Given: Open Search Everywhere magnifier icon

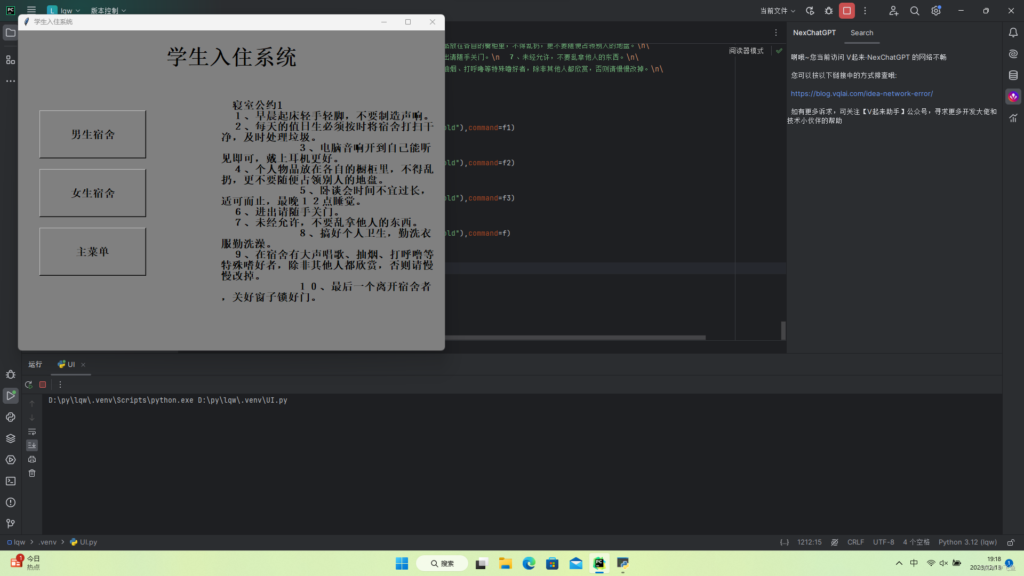Looking at the screenshot, I should tap(915, 11).
